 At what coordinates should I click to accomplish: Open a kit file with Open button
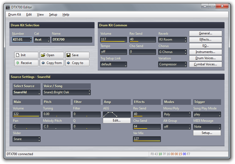pos(52,55)
